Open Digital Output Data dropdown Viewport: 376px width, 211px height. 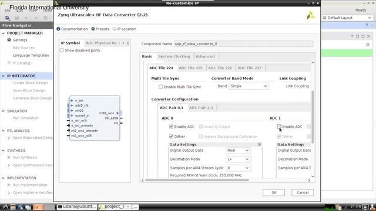[238, 150]
